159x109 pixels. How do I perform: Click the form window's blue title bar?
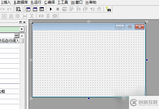coord(74,27)
